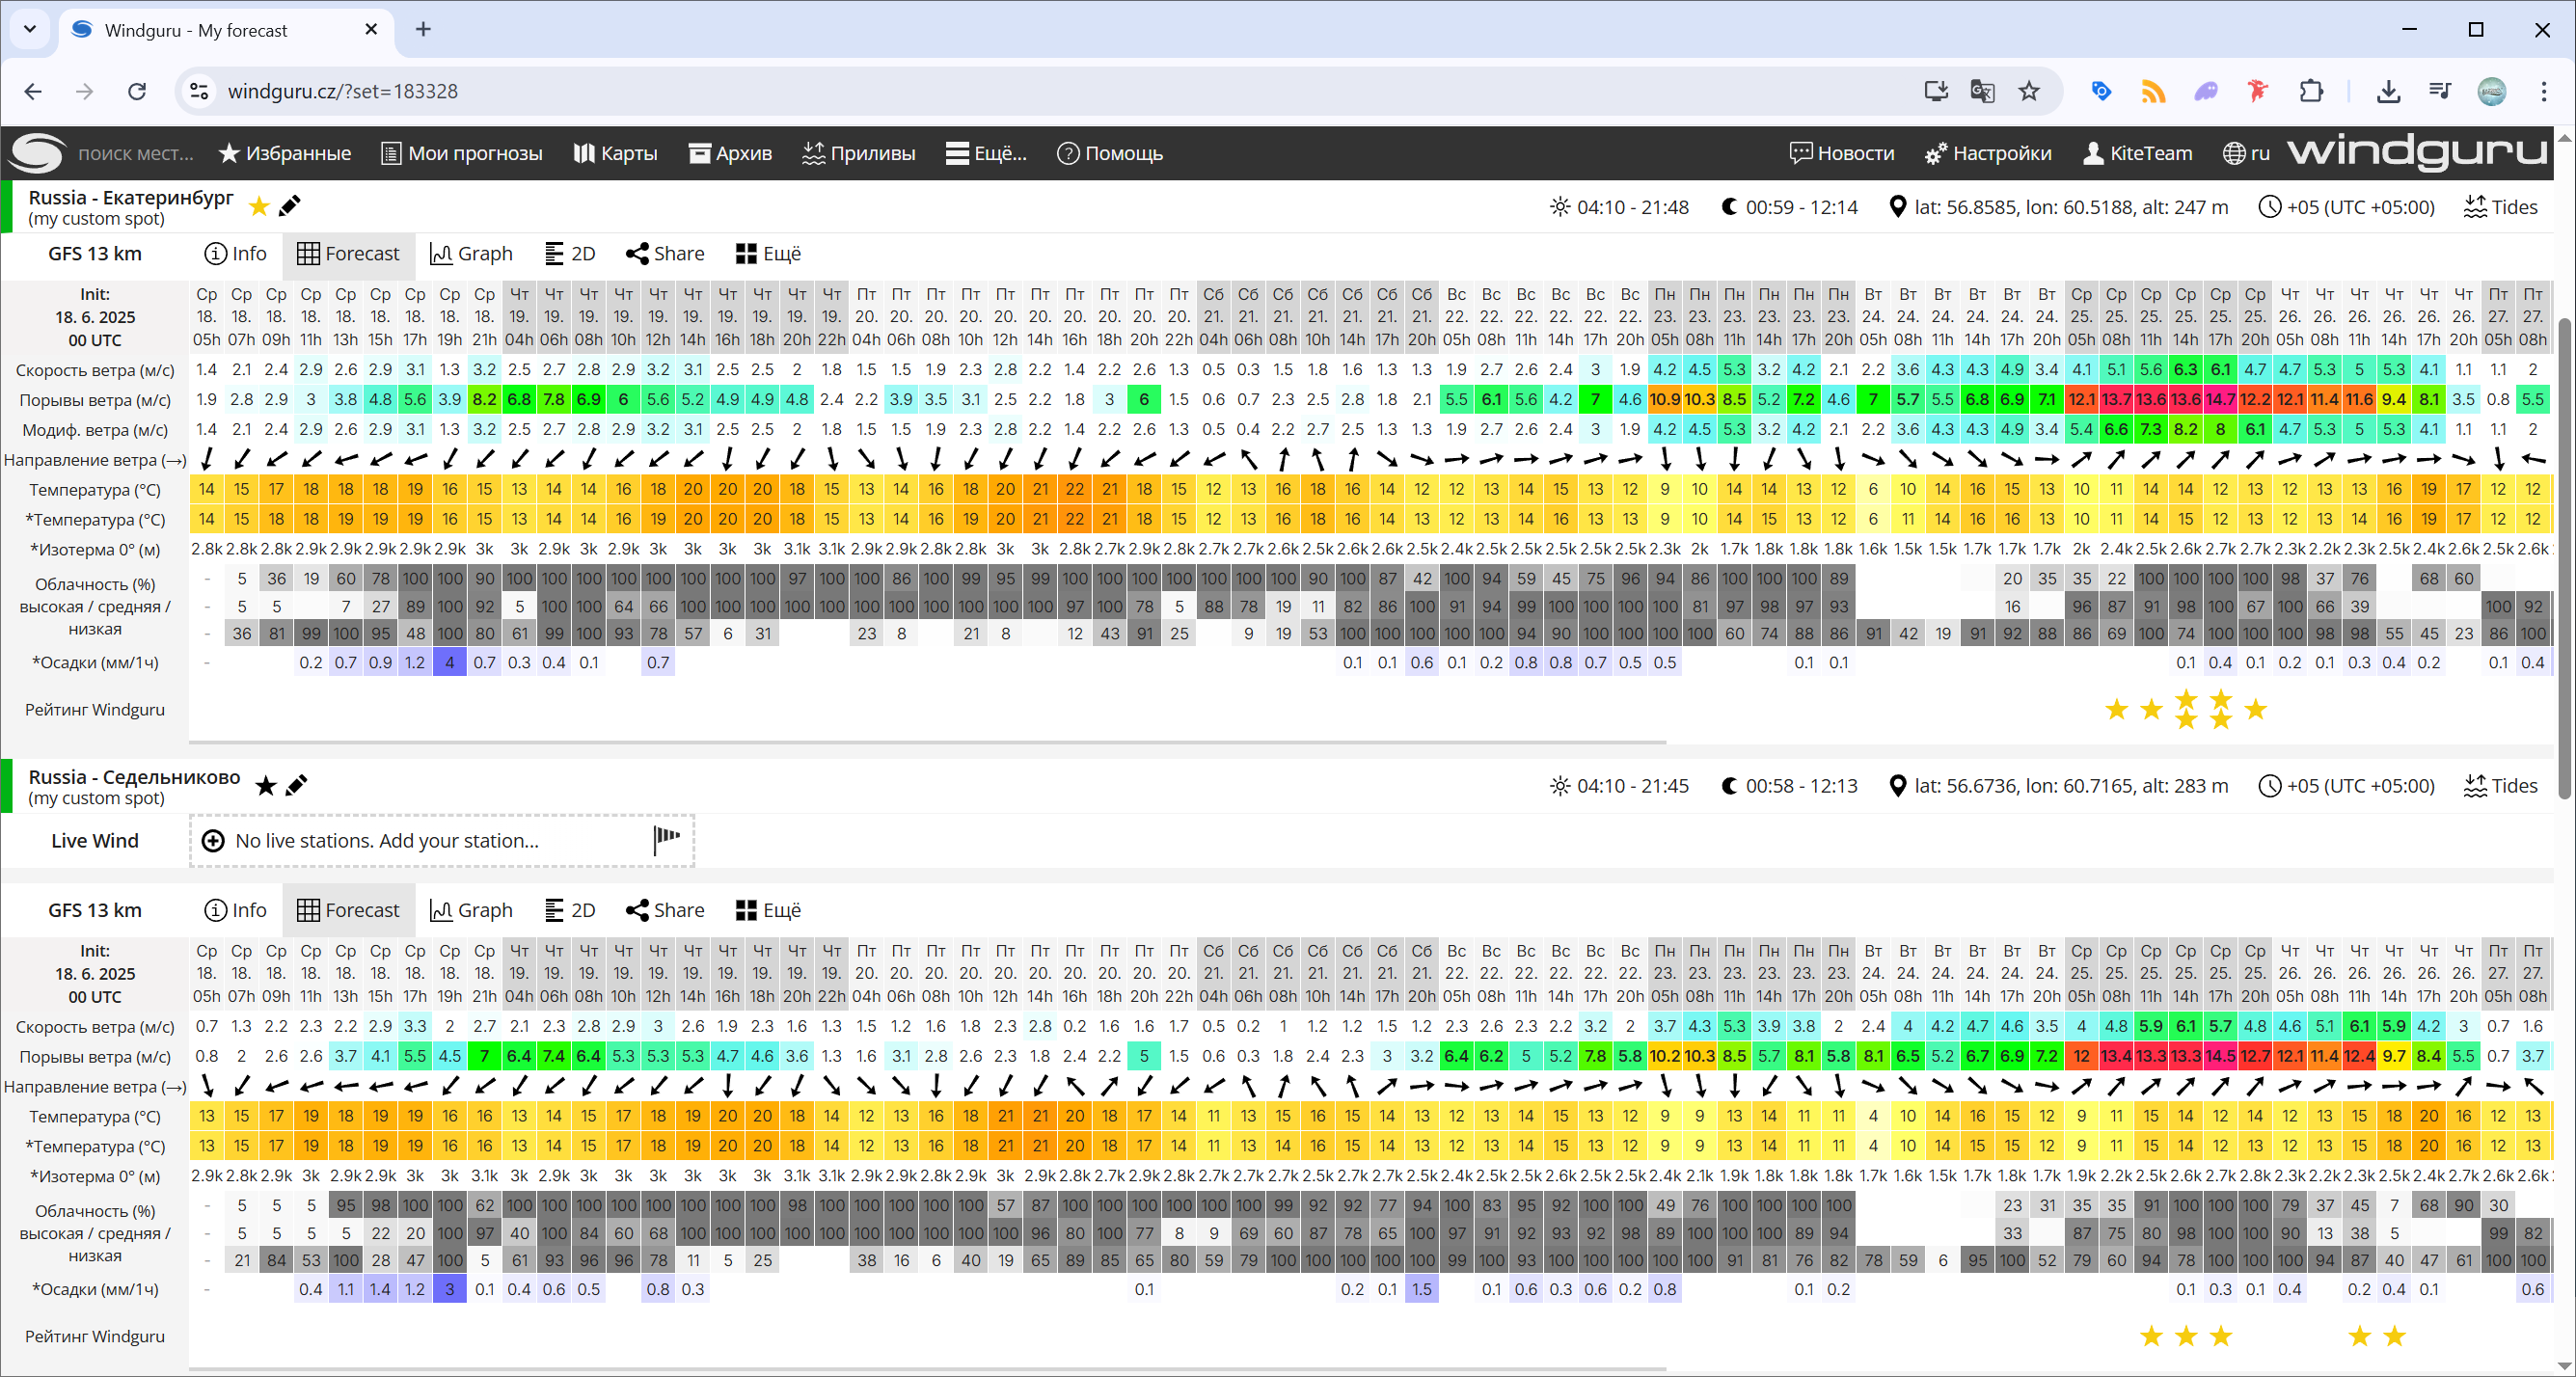Switch to 2D tab of Екатеринбург forecast
Image resolution: width=2576 pixels, height=1377 pixels.
point(570,254)
